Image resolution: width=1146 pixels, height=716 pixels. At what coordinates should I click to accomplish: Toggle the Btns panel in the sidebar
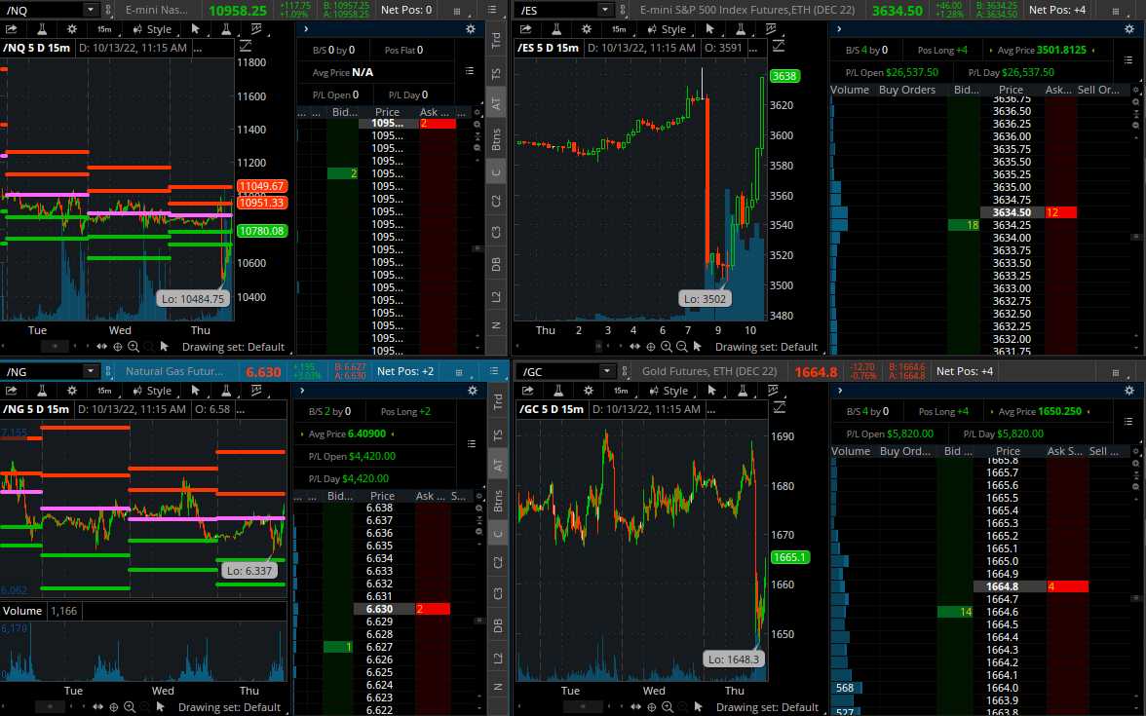[497, 136]
